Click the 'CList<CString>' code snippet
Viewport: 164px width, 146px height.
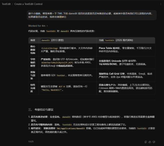click(x=50, y=48)
